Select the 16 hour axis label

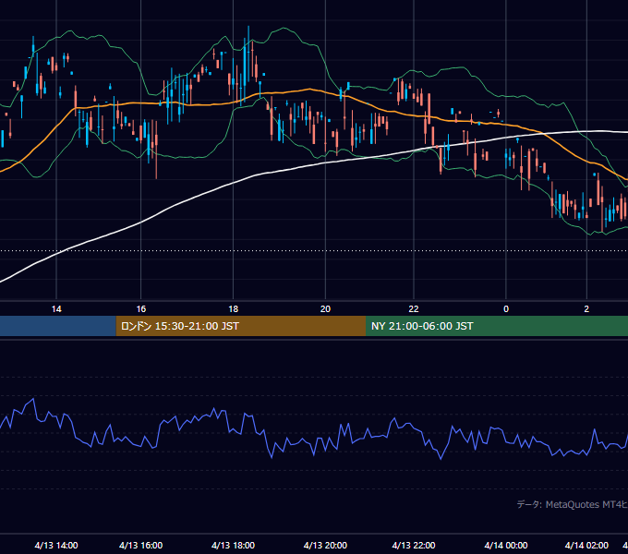(141, 309)
